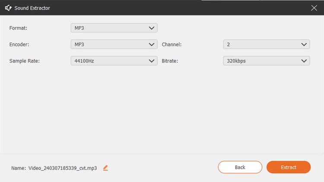Screen dimensions: 324x182
Task: Click the Bitrate label
Action: click(170, 61)
